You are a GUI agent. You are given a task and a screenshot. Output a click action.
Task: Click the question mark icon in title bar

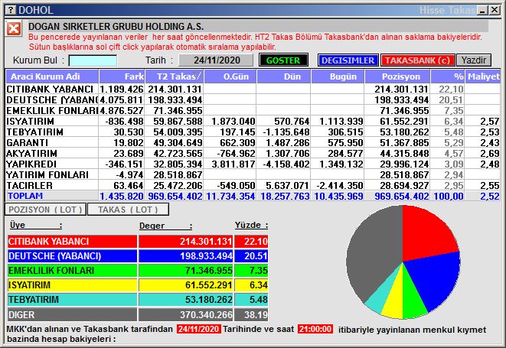pos(11,10)
